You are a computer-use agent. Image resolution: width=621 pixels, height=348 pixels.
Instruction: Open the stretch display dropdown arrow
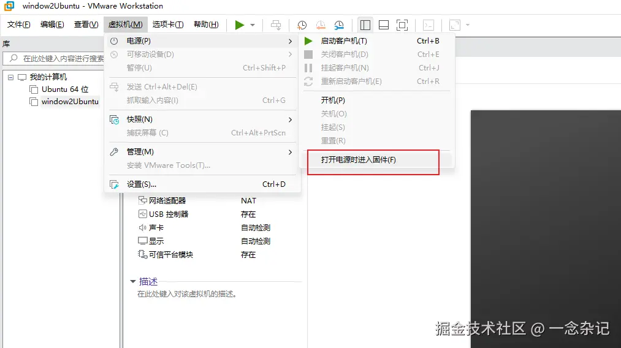(x=468, y=25)
